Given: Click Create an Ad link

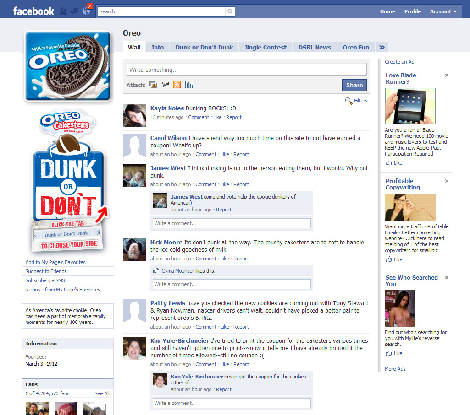Looking at the screenshot, I should 399,62.
